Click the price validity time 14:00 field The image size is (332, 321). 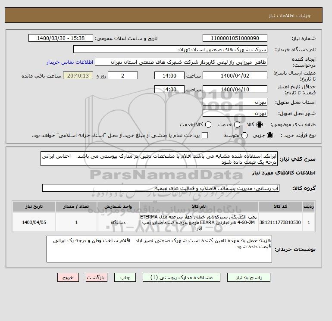[x=169, y=89]
